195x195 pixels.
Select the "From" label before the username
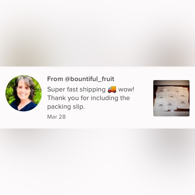pos(55,79)
